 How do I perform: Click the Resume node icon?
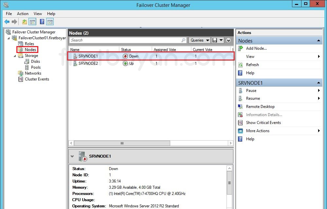[x=240, y=98]
